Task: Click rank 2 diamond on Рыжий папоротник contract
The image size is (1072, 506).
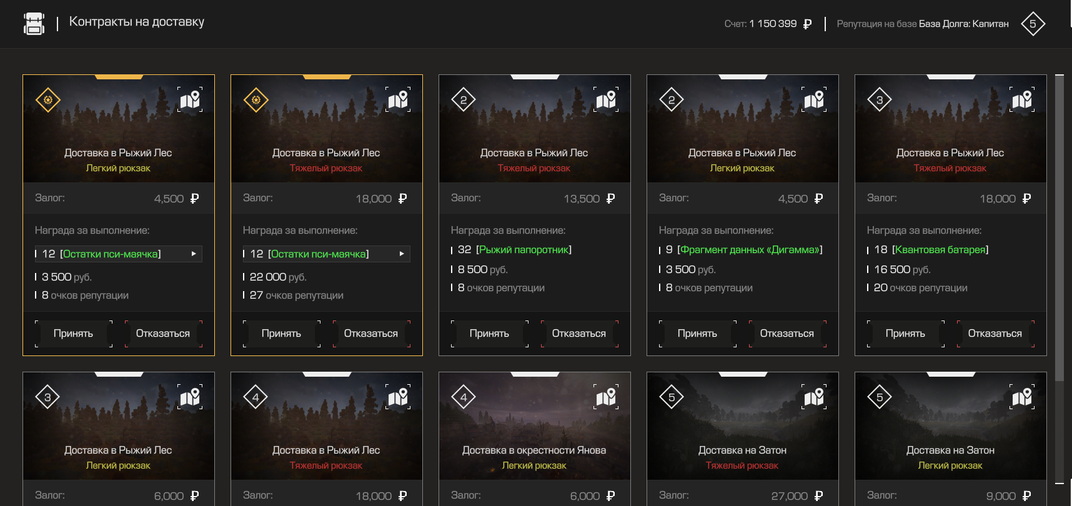Action: coord(464,100)
